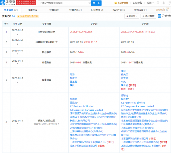This screenshot has height=153, width=171.
Task: Click the bell icon beside 发生变更时通知我
Action: 18,16
